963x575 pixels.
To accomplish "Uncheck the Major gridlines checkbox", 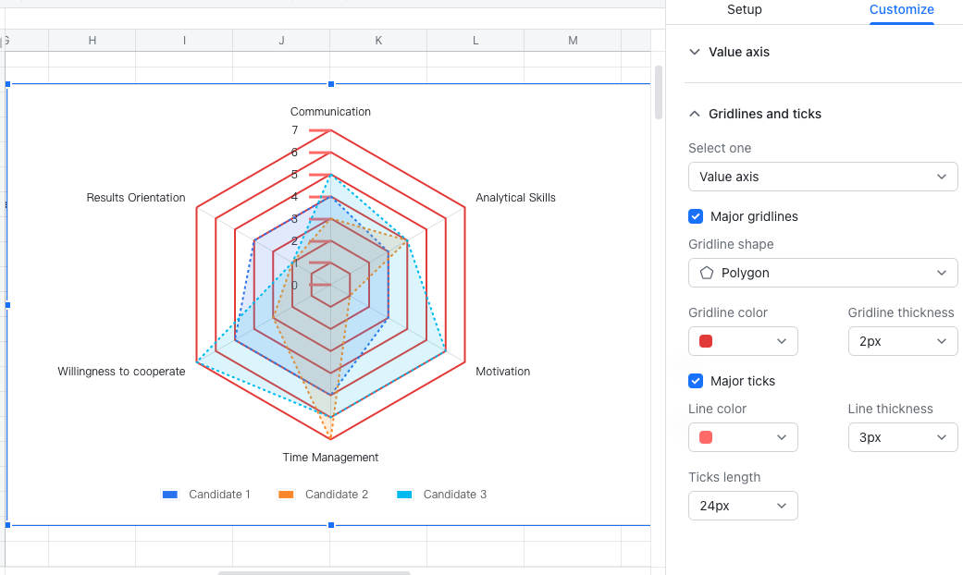I will 696,216.
